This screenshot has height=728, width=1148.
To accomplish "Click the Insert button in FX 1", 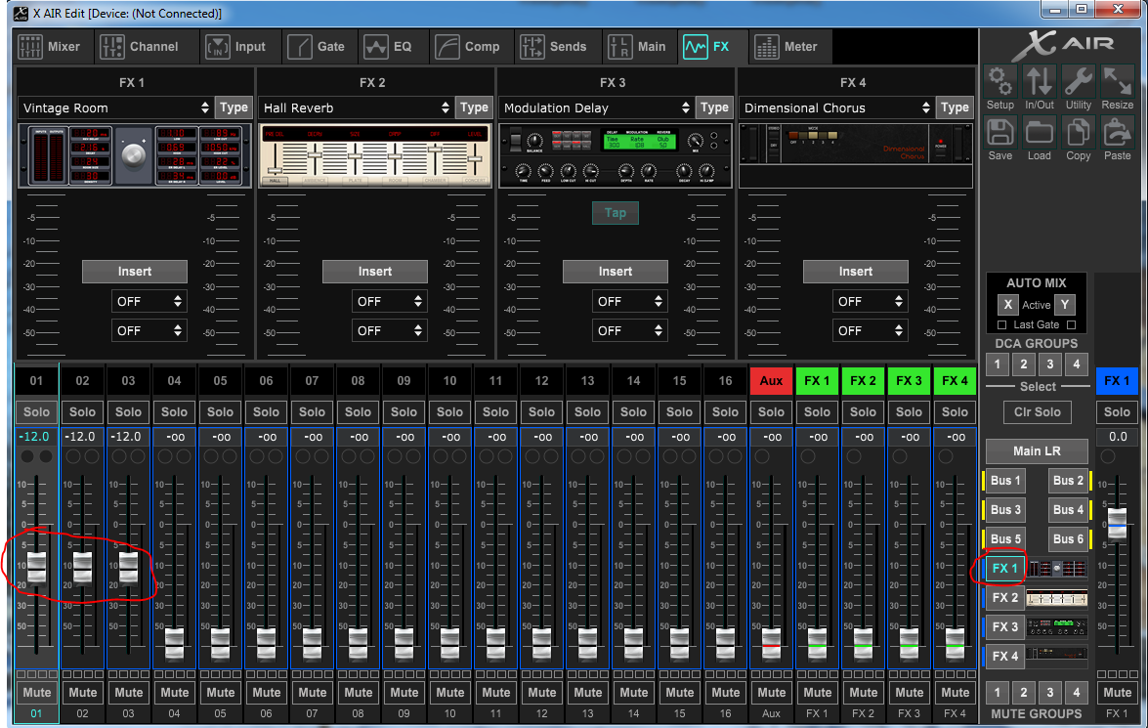I will point(135,271).
